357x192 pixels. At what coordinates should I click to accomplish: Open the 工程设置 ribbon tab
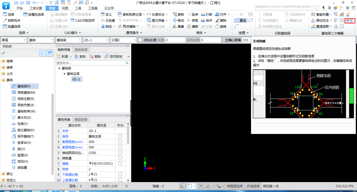36,8
